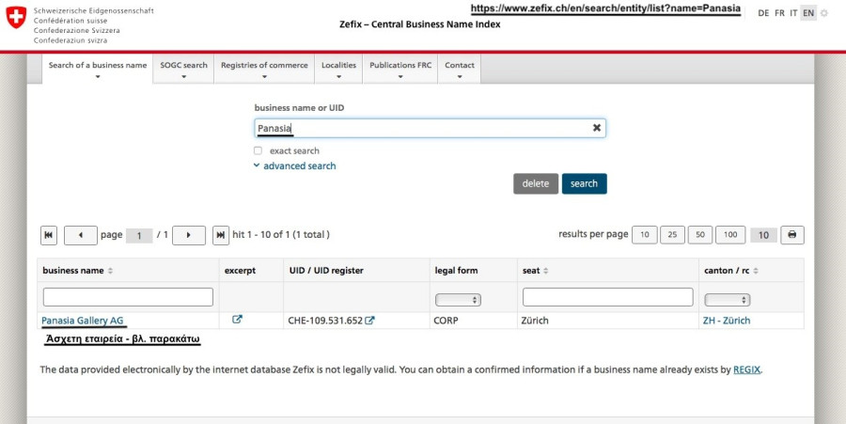Expand the advanced search options
Image resolution: width=846 pixels, height=424 pixels.
coord(294,166)
